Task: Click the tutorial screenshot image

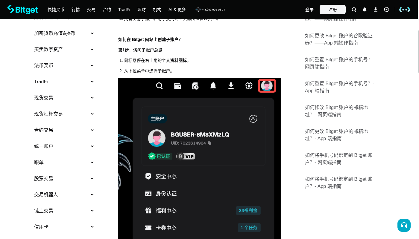Action: click(x=199, y=159)
